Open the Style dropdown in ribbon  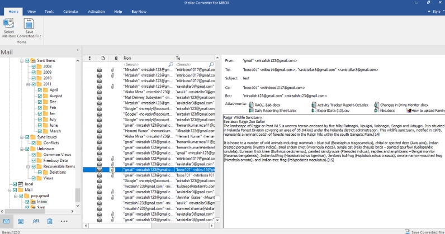pos(438,12)
